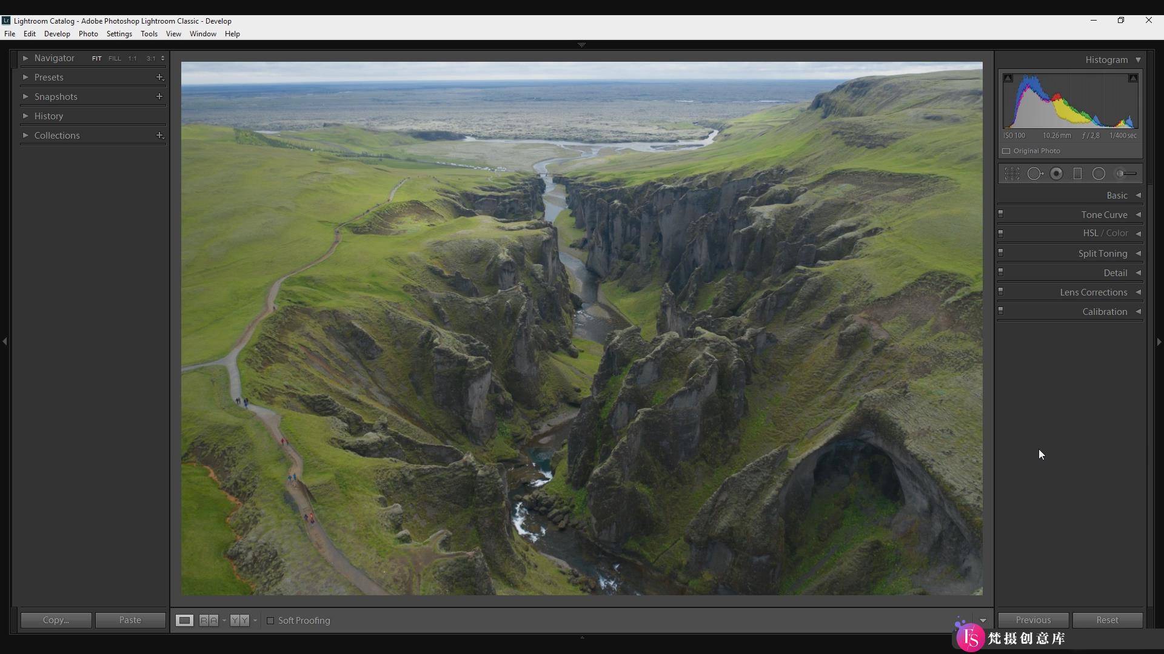Switch to Loupe view mode

coord(185,620)
